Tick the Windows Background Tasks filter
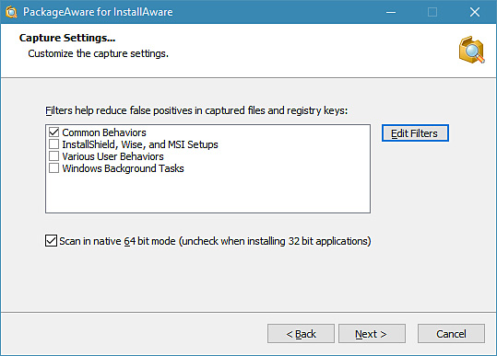The height and width of the screenshot is (356, 497). coord(53,168)
